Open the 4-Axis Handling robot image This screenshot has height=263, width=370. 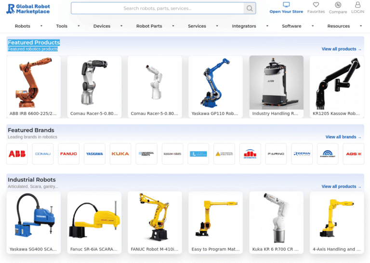click(337, 218)
